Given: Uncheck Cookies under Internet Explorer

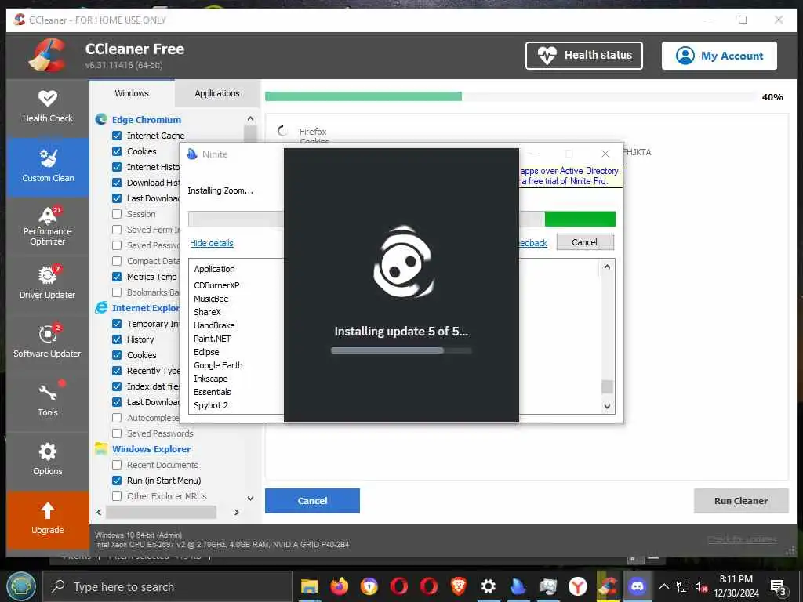Looking at the screenshot, I should tap(117, 355).
